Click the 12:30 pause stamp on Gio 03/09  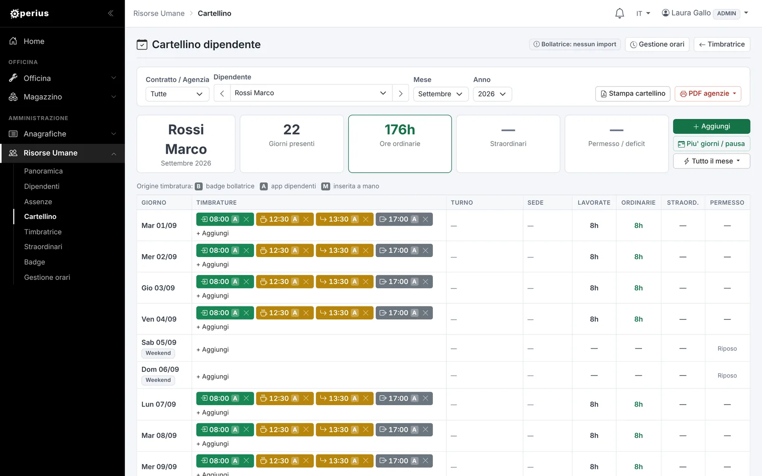[x=279, y=282]
